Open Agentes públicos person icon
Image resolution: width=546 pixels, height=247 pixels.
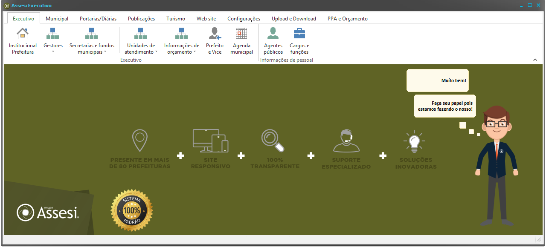[273, 34]
